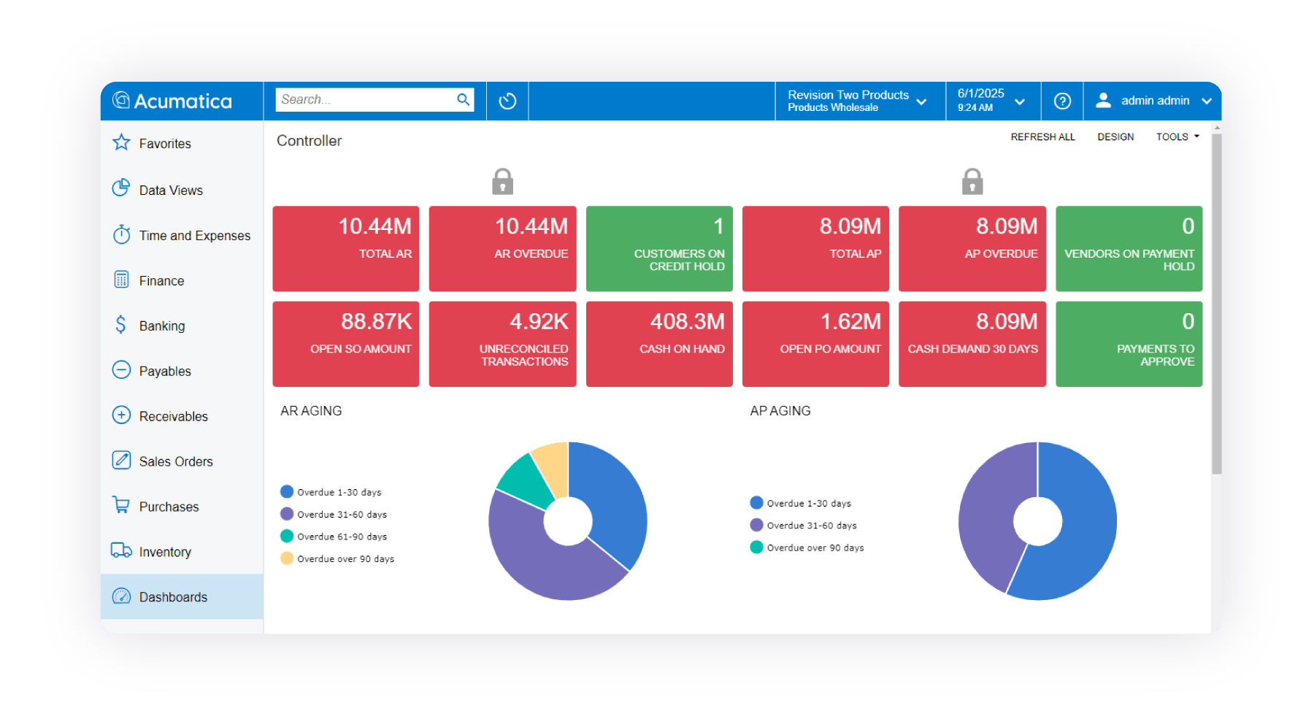
Task: Click the search magnifier icon
Action: tap(464, 99)
